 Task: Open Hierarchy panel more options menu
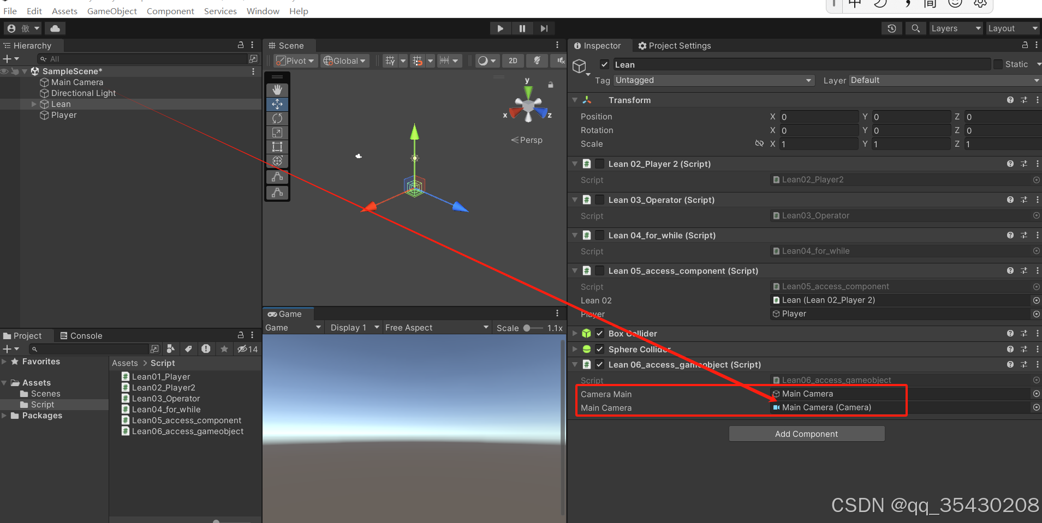click(x=252, y=45)
